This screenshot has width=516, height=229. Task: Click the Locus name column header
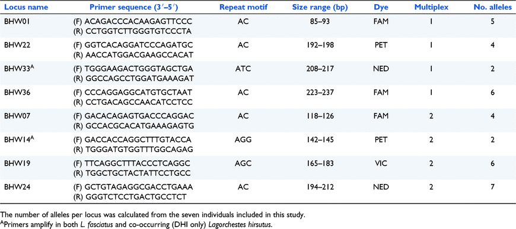(26, 7)
